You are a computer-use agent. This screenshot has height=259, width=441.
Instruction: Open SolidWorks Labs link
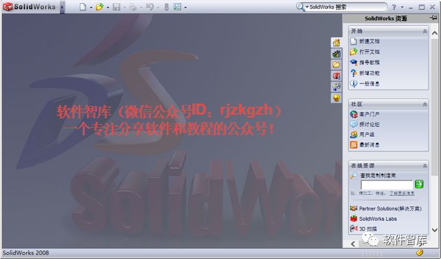pyautogui.click(x=378, y=219)
